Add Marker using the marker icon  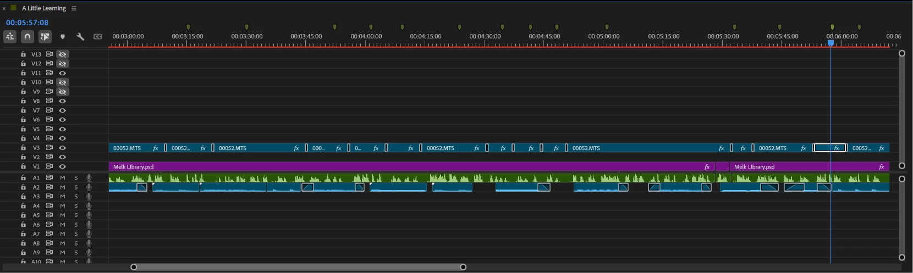[x=63, y=37]
